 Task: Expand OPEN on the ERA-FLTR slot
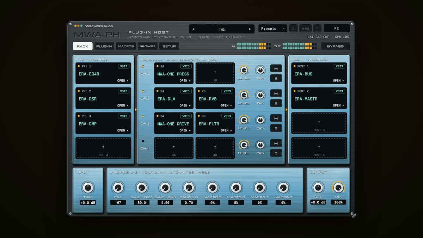tap(227, 130)
